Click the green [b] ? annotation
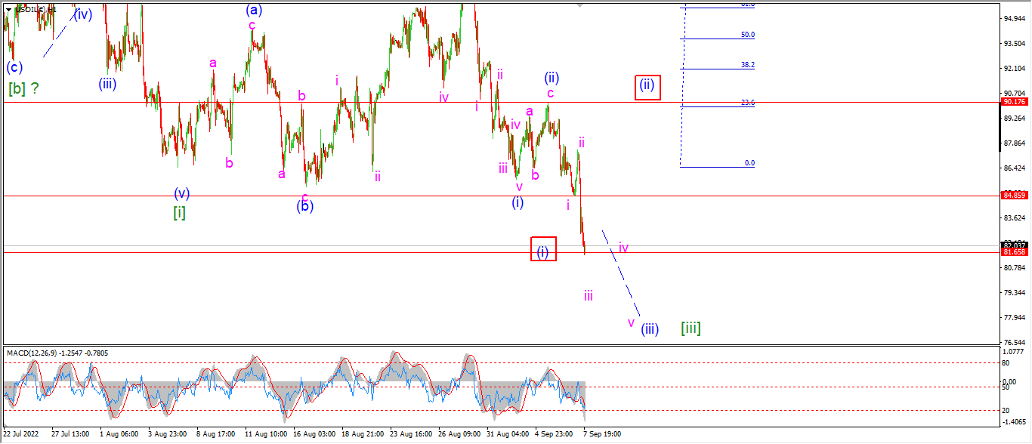 tap(23, 88)
